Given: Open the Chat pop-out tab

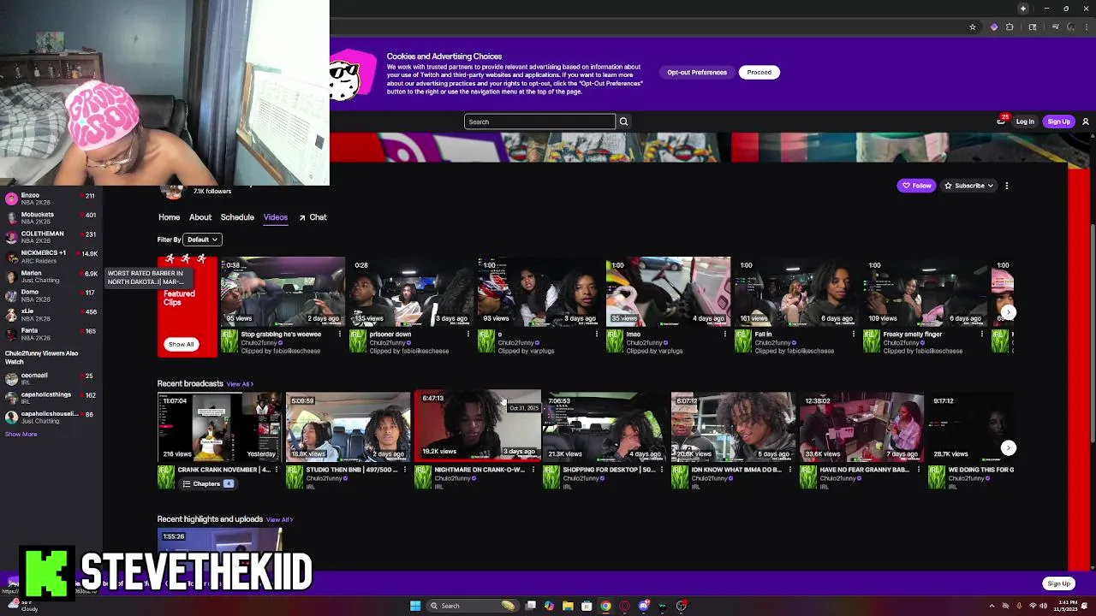Looking at the screenshot, I should click(x=313, y=217).
